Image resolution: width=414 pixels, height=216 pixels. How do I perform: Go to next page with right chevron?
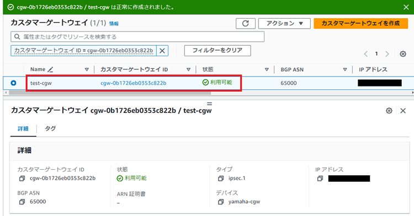[x=387, y=54]
